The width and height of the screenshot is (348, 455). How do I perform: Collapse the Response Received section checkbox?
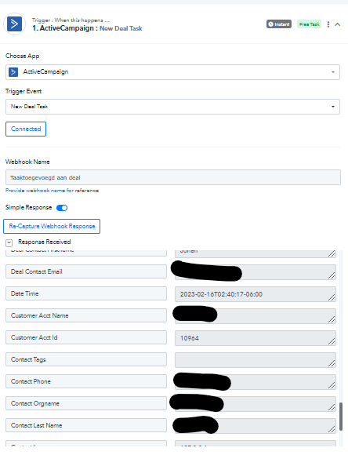[x=9, y=242]
